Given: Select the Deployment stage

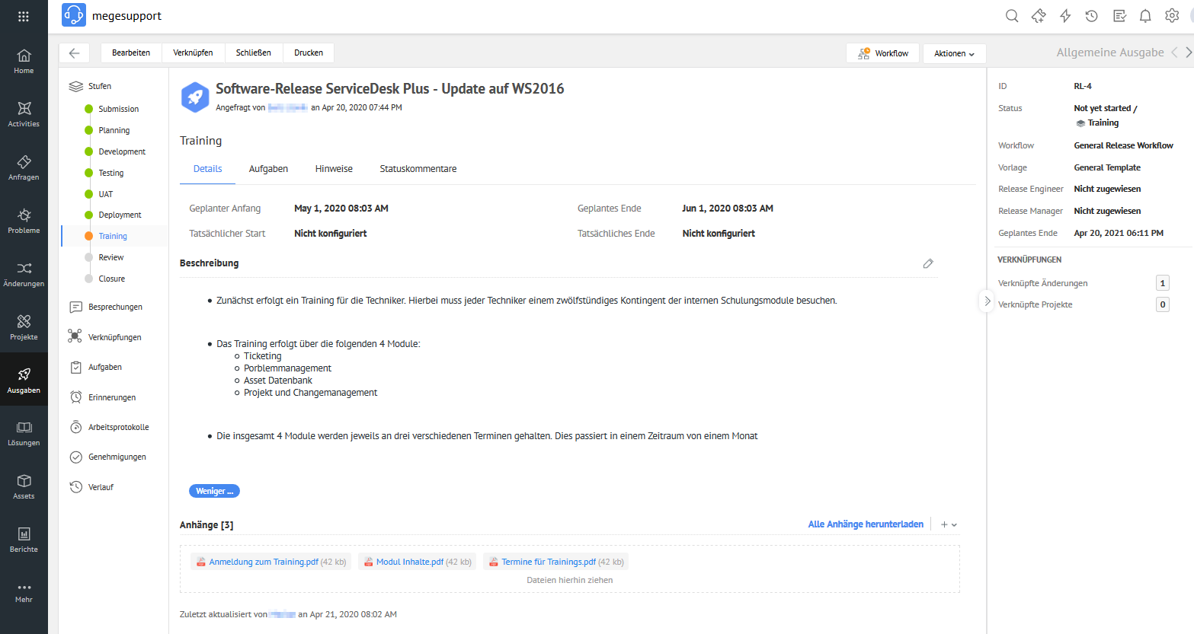Looking at the screenshot, I should [120, 215].
